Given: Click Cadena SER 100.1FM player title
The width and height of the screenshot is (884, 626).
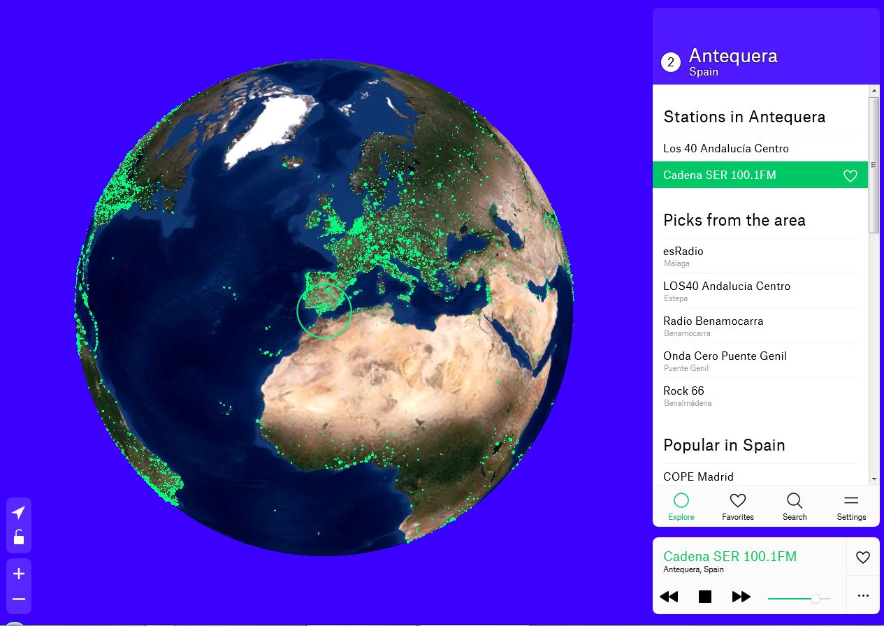Looking at the screenshot, I should coord(730,556).
